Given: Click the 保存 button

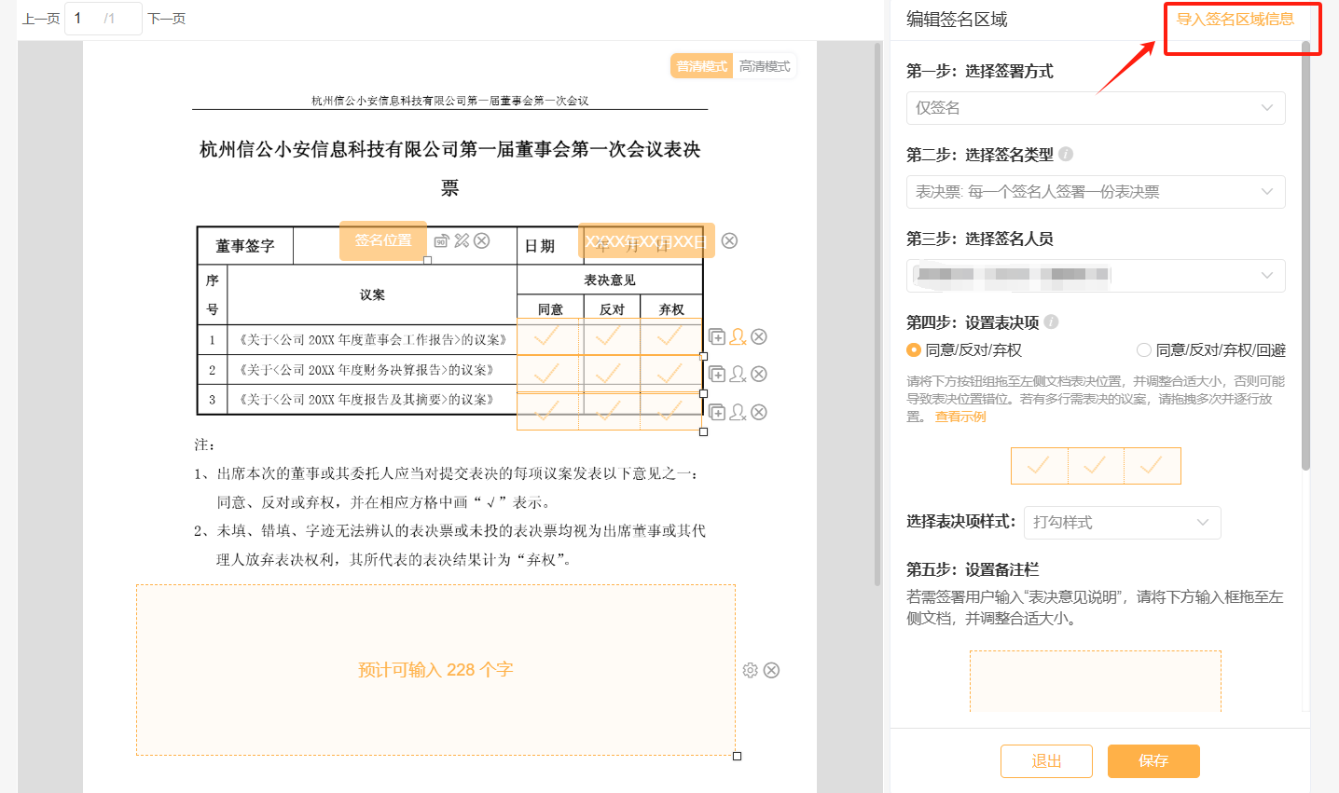Looking at the screenshot, I should tap(1153, 761).
